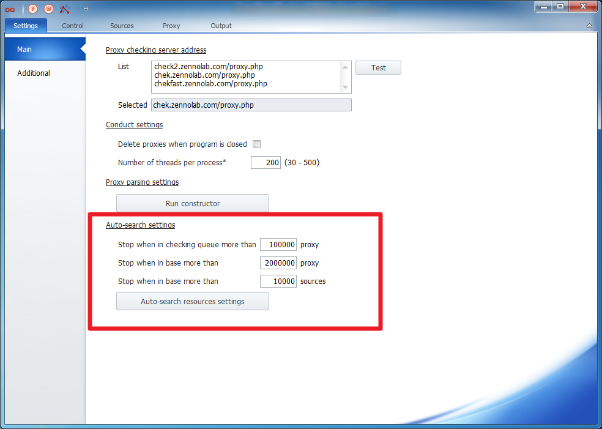Click the Selected server address field
Image resolution: width=602 pixels, height=429 pixels.
(251, 105)
